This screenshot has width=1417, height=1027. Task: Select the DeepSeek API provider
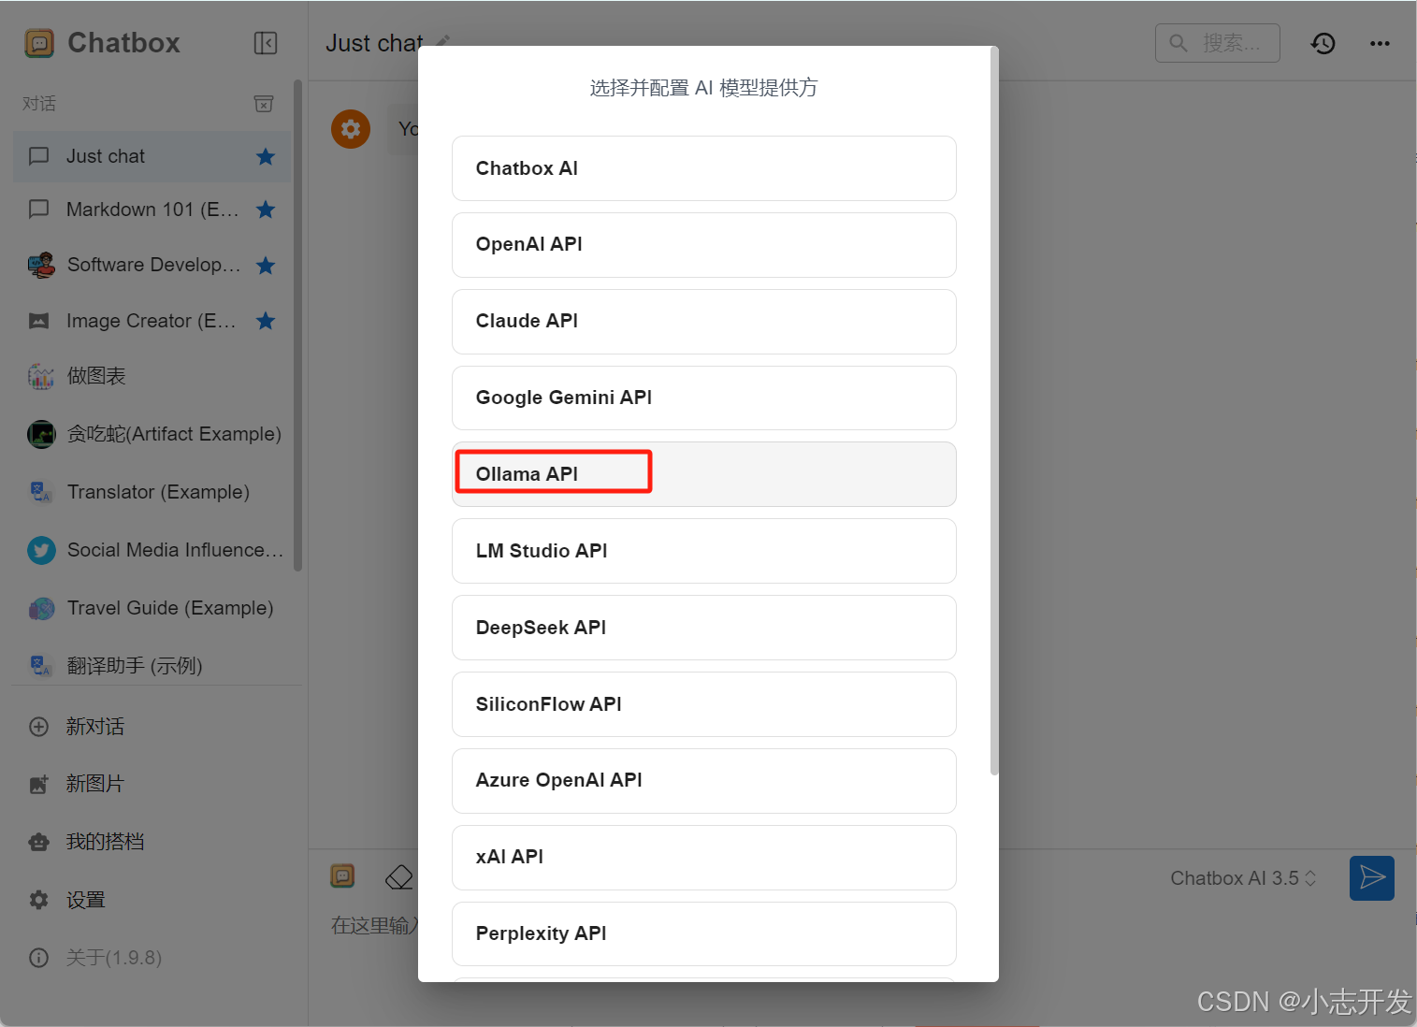tap(704, 628)
